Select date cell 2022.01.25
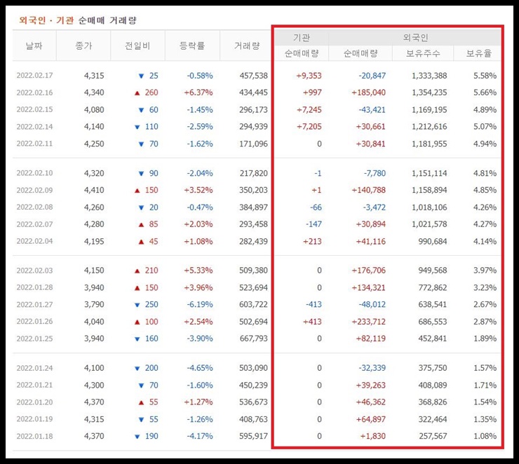 (x=35, y=339)
